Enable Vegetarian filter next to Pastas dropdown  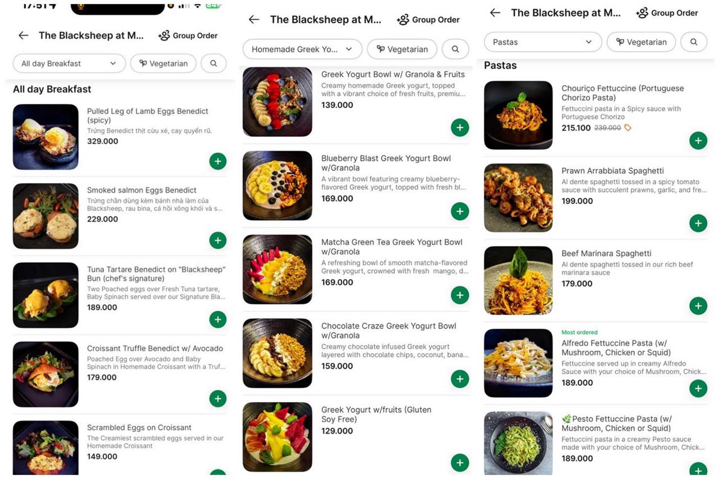tap(641, 42)
